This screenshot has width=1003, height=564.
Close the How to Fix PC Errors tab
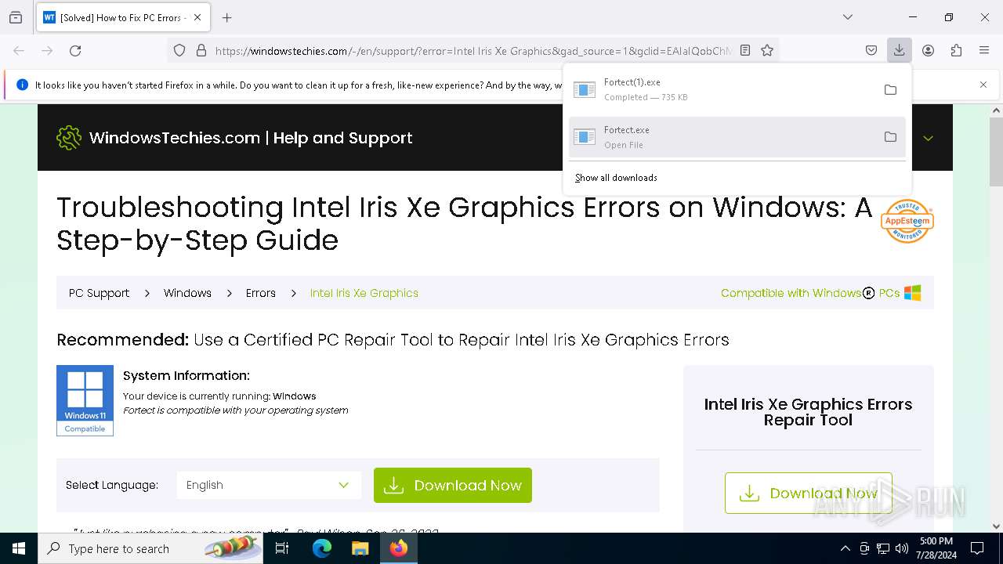point(197,17)
